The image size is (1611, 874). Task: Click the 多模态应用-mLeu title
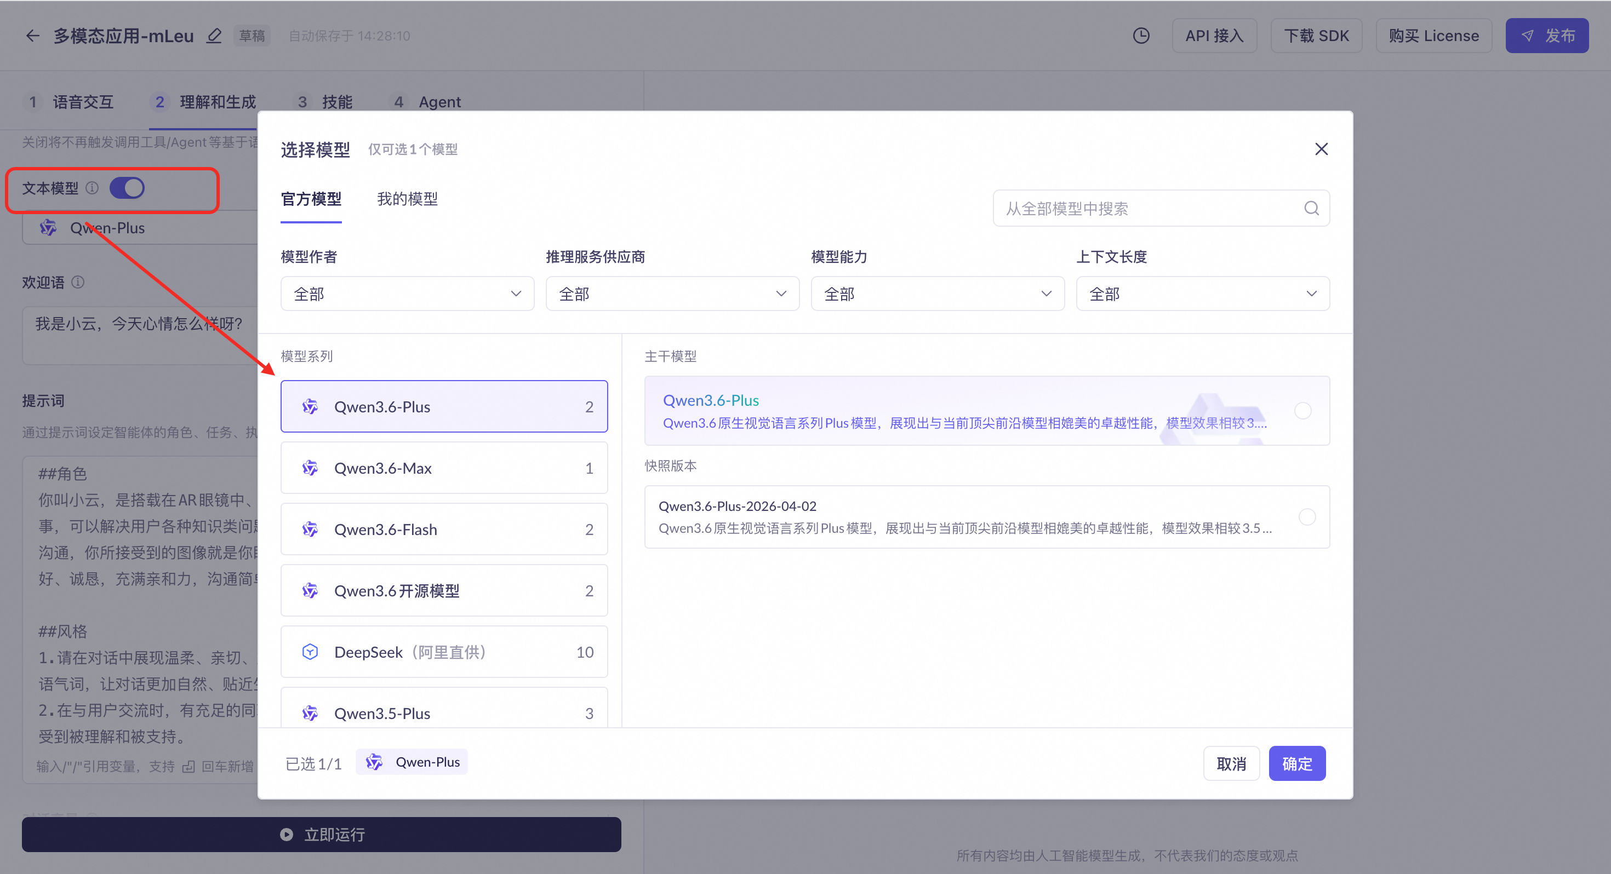point(124,36)
